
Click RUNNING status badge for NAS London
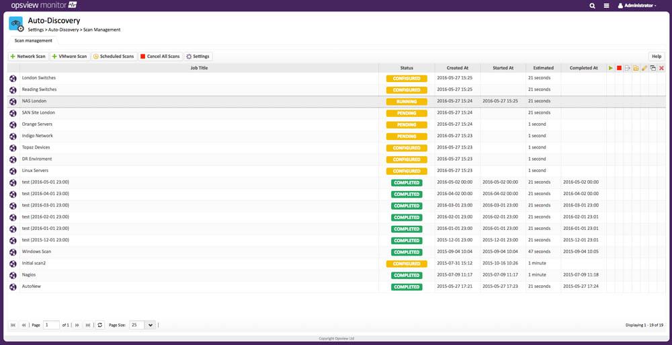[407, 102]
